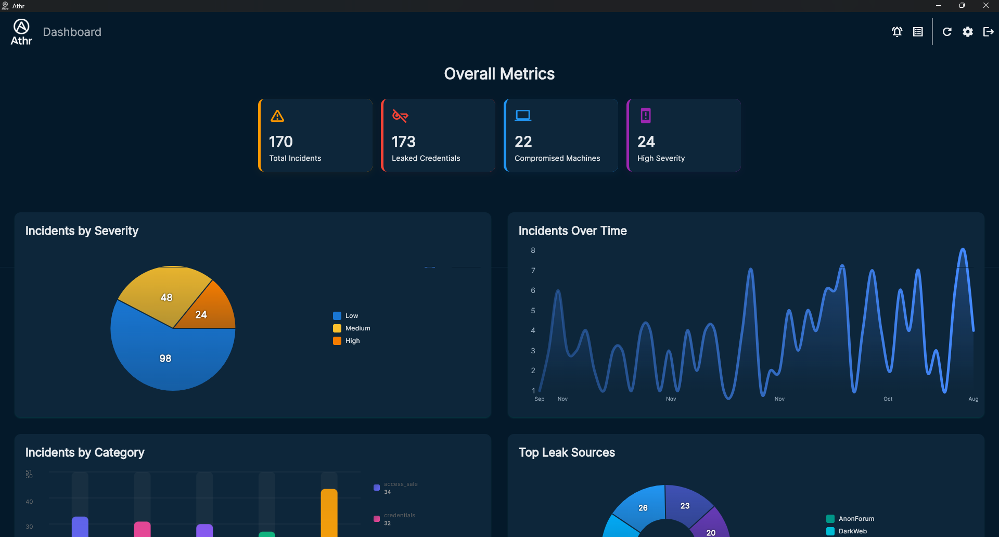Click the credentials category legend entry
This screenshot has width=999, height=537.
pyautogui.click(x=394, y=519)
